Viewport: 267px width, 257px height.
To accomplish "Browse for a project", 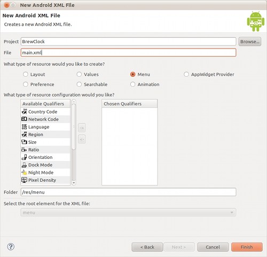I will [250, 42].
